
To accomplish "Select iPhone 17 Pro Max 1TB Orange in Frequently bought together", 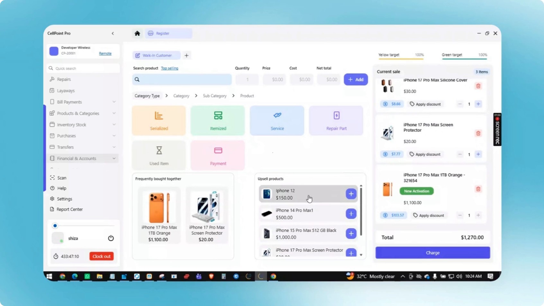I will click(159, 215).
